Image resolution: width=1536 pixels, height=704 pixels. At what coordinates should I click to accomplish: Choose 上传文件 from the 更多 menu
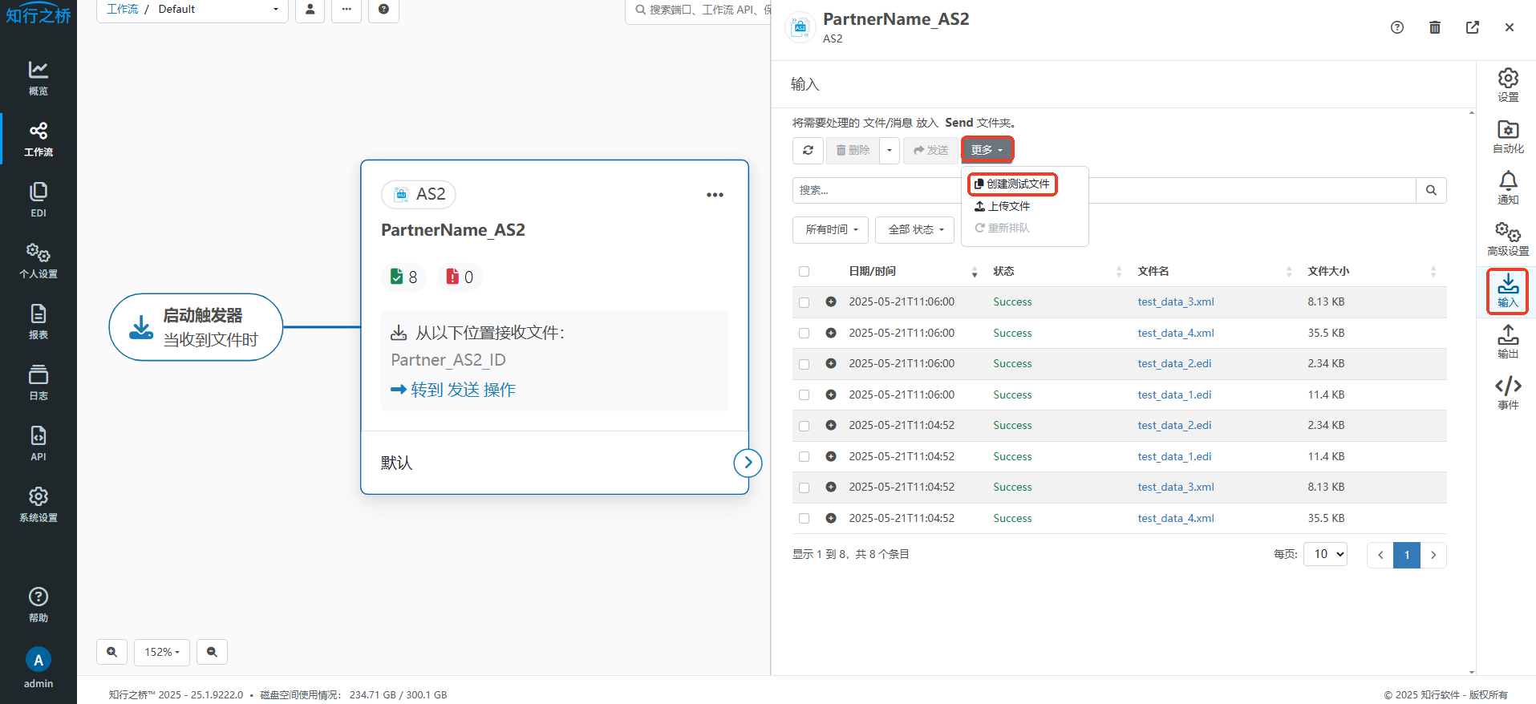(1003, 206)
